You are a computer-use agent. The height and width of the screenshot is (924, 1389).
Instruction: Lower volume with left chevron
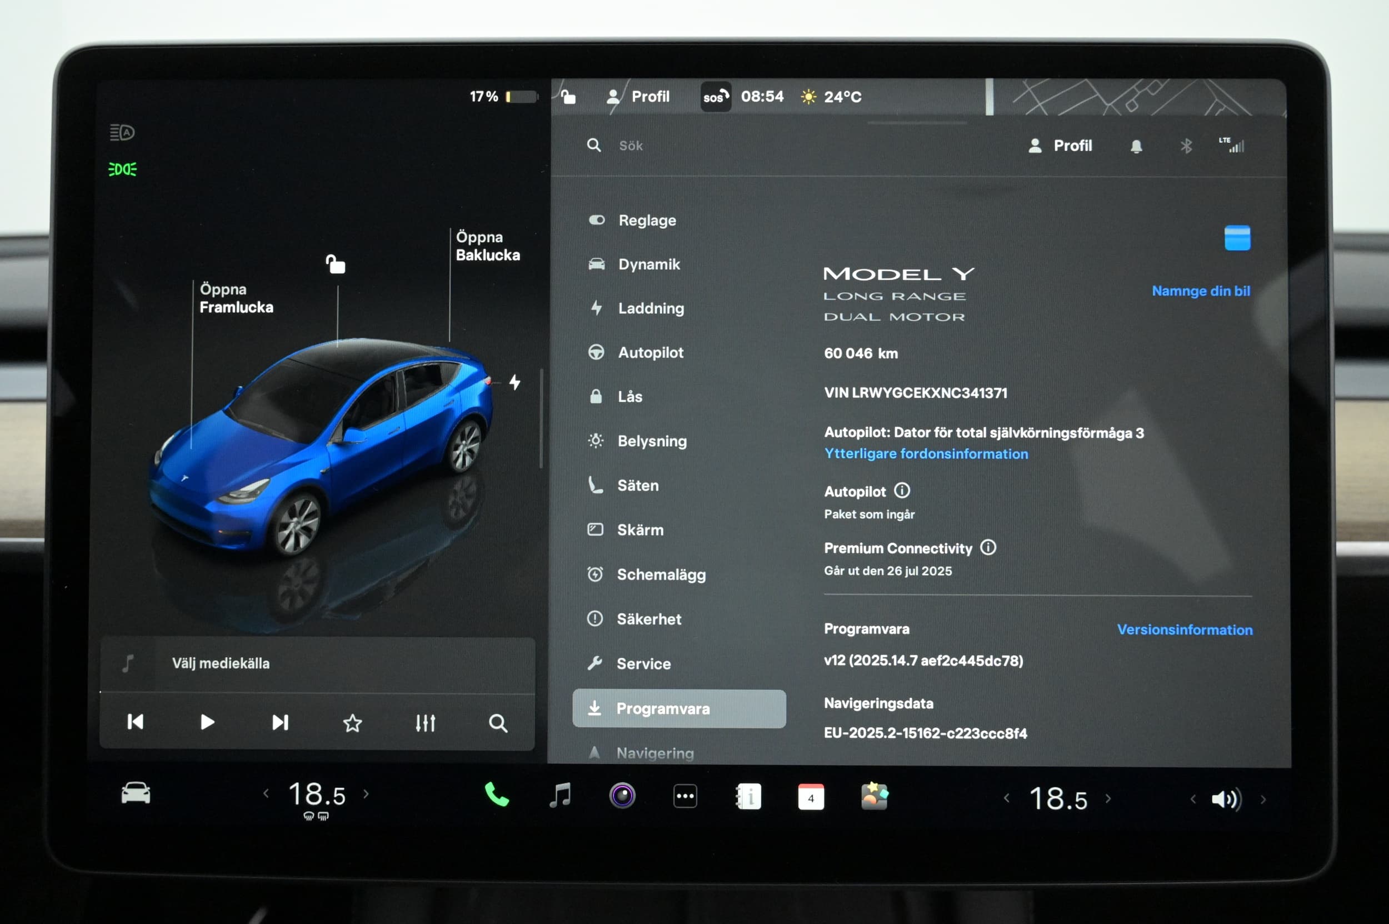point(1193,799)
